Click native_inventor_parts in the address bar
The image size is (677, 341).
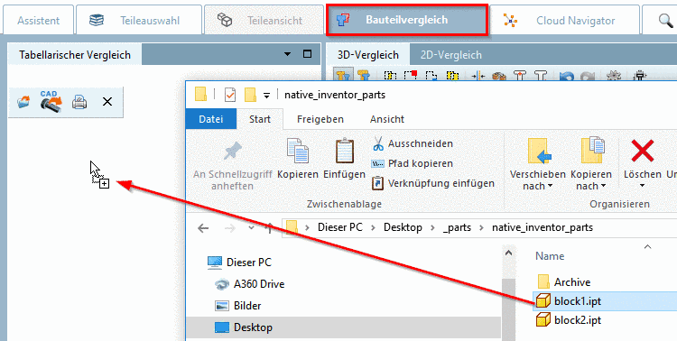click(543, 227)
